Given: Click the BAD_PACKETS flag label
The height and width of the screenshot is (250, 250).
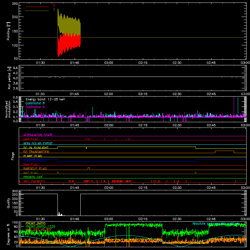Looking at the screenshot, I should coord(34,181).
